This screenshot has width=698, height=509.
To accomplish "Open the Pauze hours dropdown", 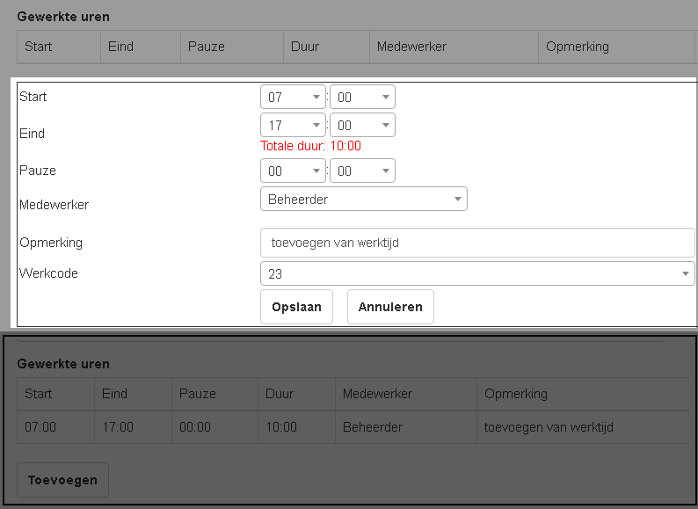I will [293, 171].
